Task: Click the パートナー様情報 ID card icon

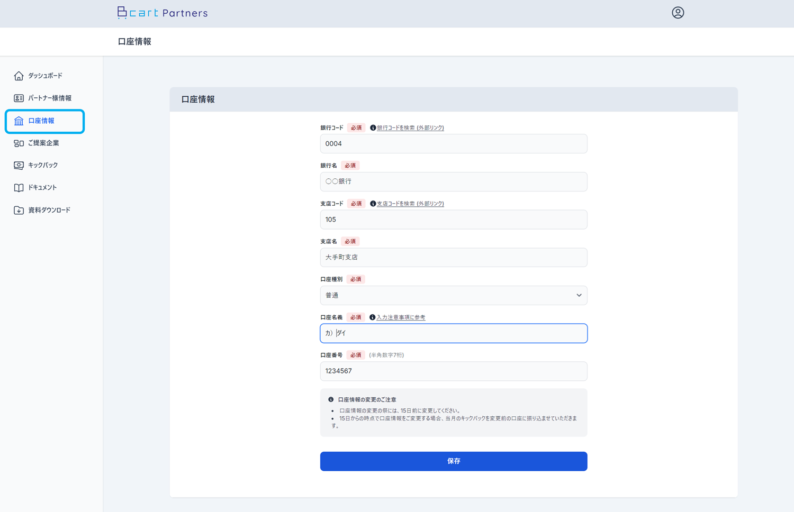Action: pos(19,98)
